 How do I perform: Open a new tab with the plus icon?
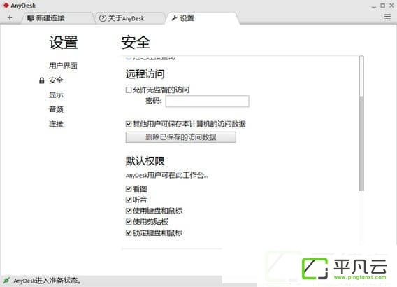[10, 17]
